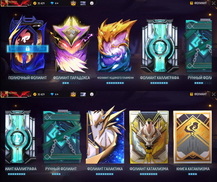Tap the yellow question mark next to upper ФОЛИАНТ

pos(191,3)
